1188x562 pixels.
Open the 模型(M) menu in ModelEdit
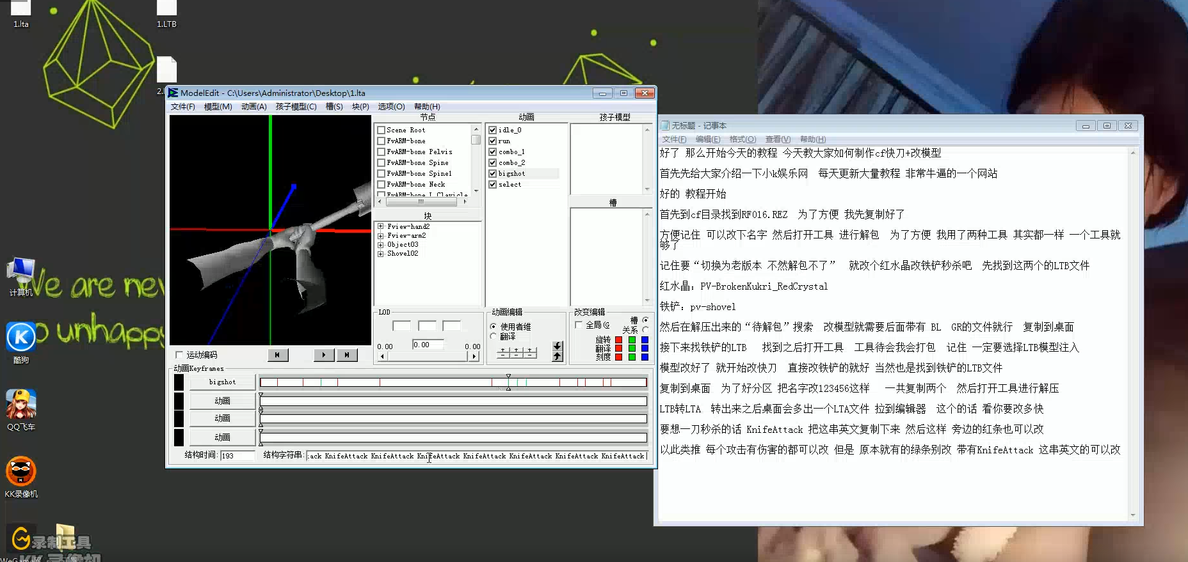[x=218, y=107]
